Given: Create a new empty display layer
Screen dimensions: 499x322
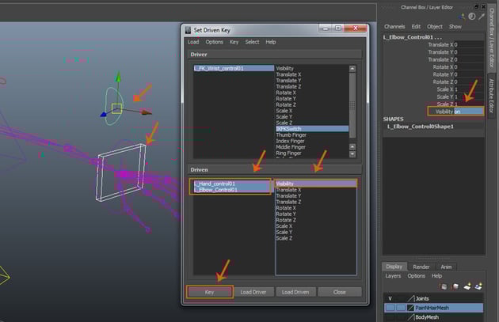Looking at the screenshot, I should [x=468, y=286].
